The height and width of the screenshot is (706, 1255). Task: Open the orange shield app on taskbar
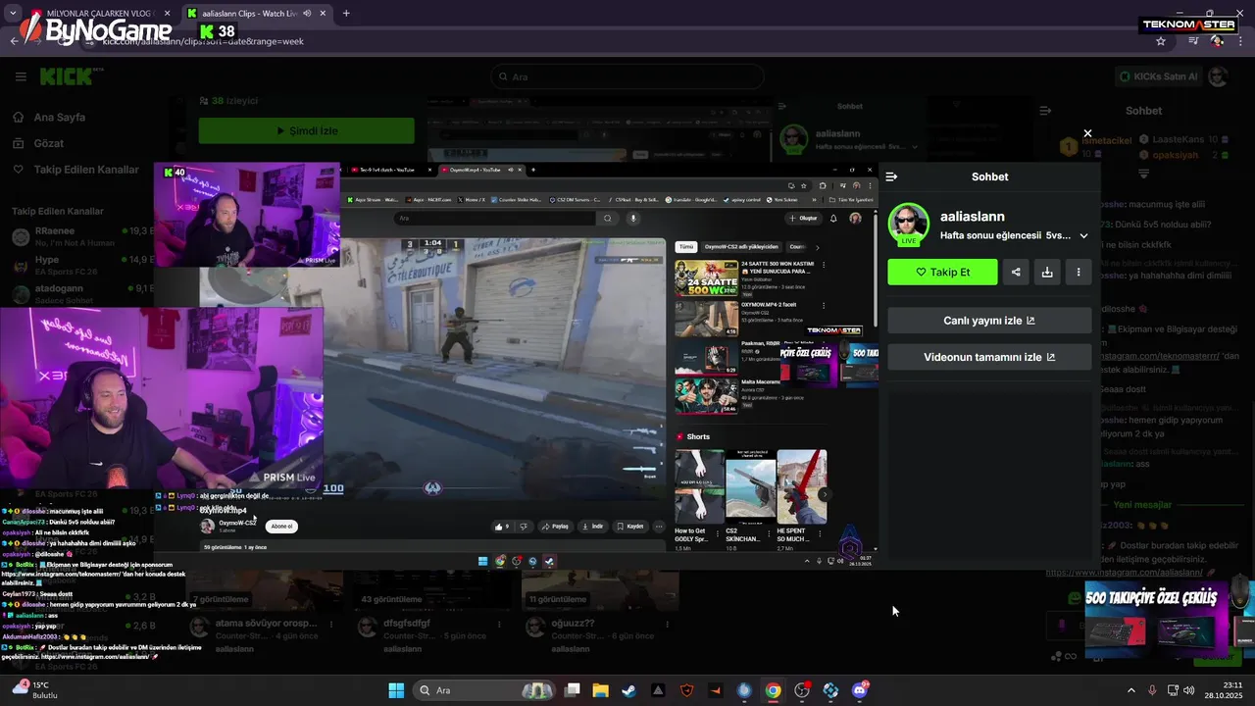(x=686, y=690)
